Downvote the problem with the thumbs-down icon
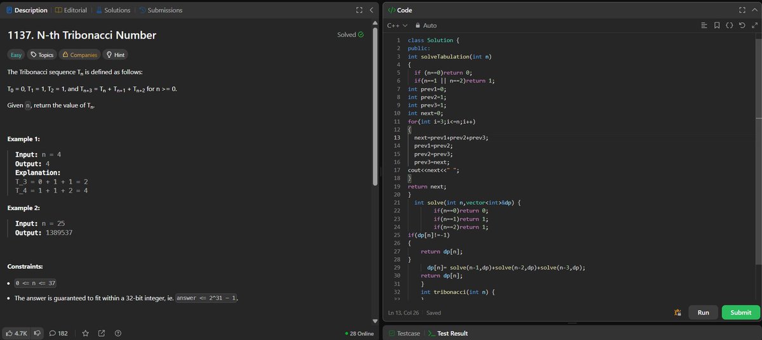Screen dimensions: 762x340 (x=37, y=333)
